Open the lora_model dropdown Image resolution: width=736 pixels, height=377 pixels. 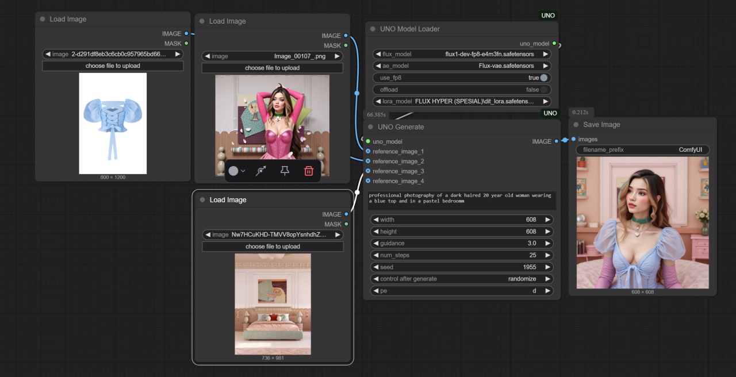tap(462, 101)
